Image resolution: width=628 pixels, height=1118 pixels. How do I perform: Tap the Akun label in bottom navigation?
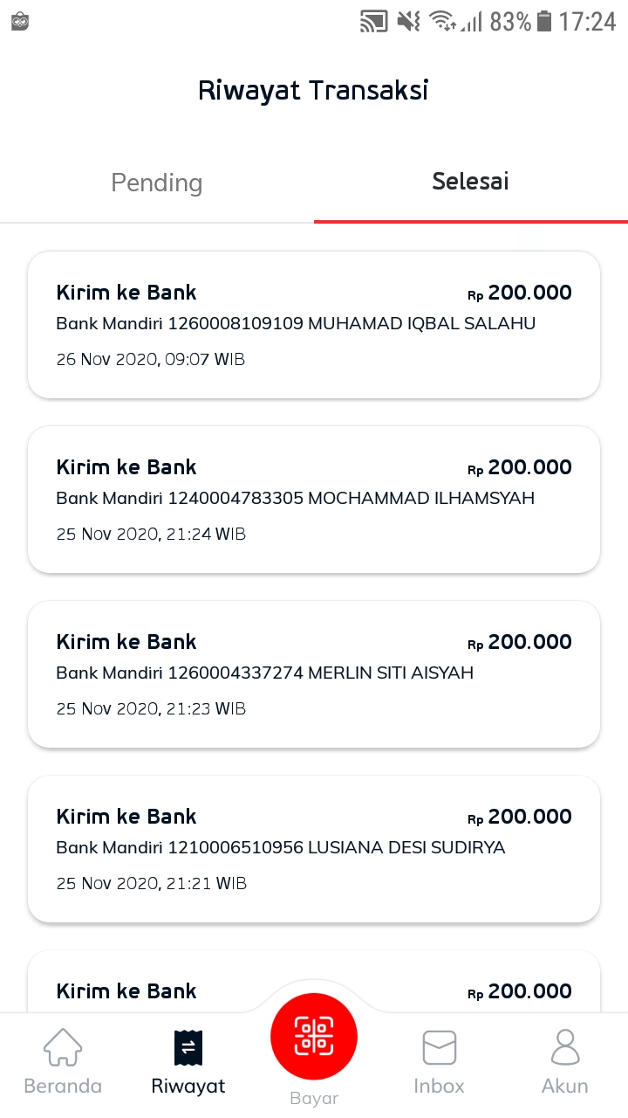pos(565,1087)
